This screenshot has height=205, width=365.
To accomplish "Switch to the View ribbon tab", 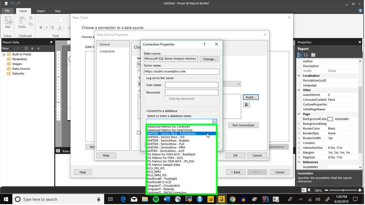I will [58, 11].
